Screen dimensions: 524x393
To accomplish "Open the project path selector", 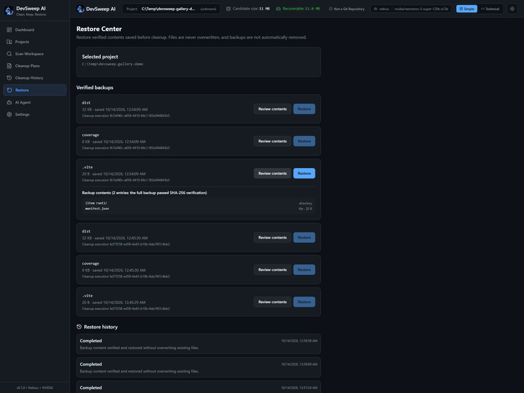I will tap(171, 9).
